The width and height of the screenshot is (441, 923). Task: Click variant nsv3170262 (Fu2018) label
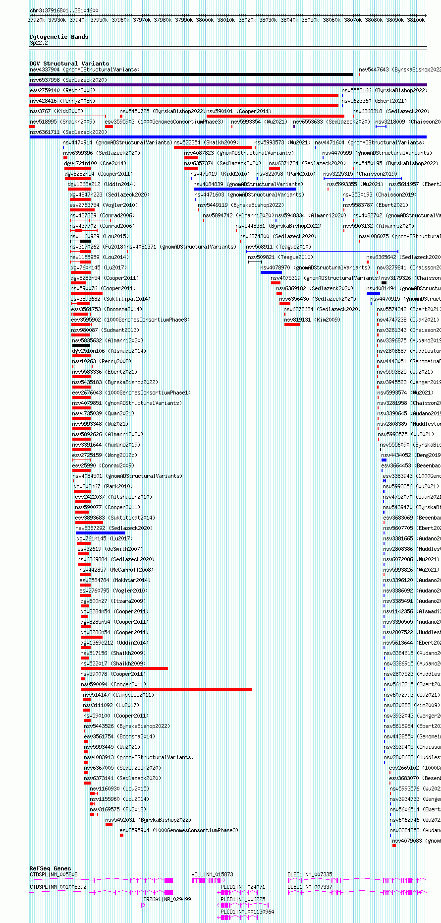(x=98, y=247)
